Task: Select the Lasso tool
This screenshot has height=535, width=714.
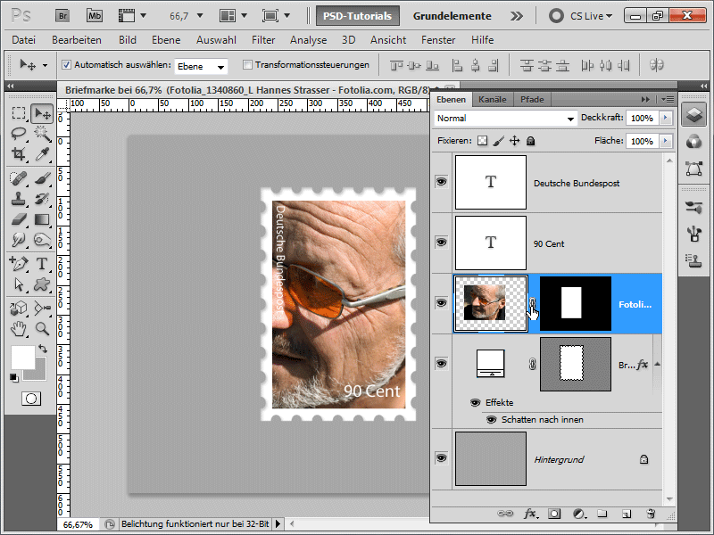Action: tap(18, 134)
